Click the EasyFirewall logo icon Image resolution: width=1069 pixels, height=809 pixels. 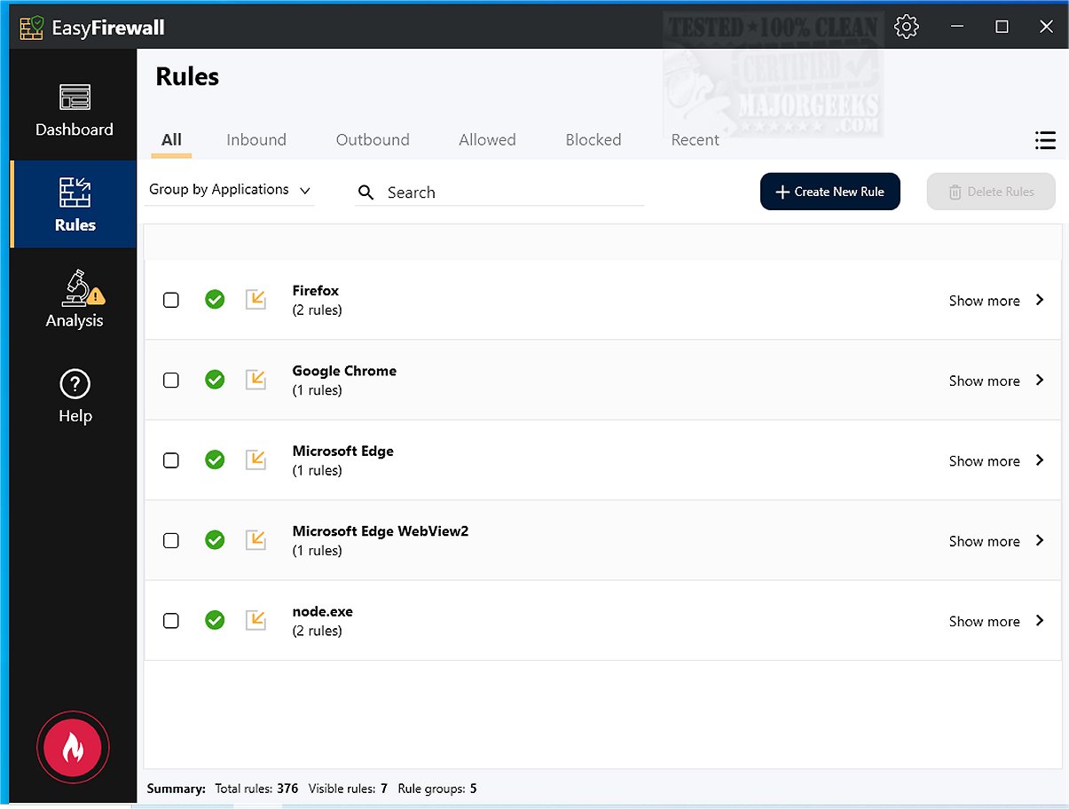tap(32, 27)
